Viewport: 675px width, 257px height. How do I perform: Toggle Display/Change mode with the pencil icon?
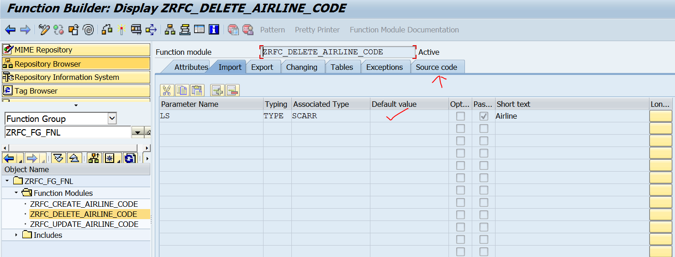tap(44, 30)
